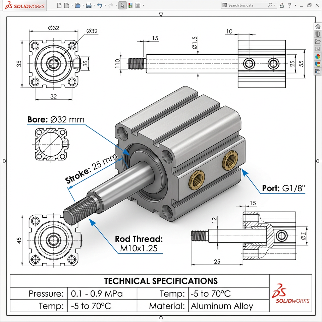Select the end view with 45 dimension

tap(54, 240)
